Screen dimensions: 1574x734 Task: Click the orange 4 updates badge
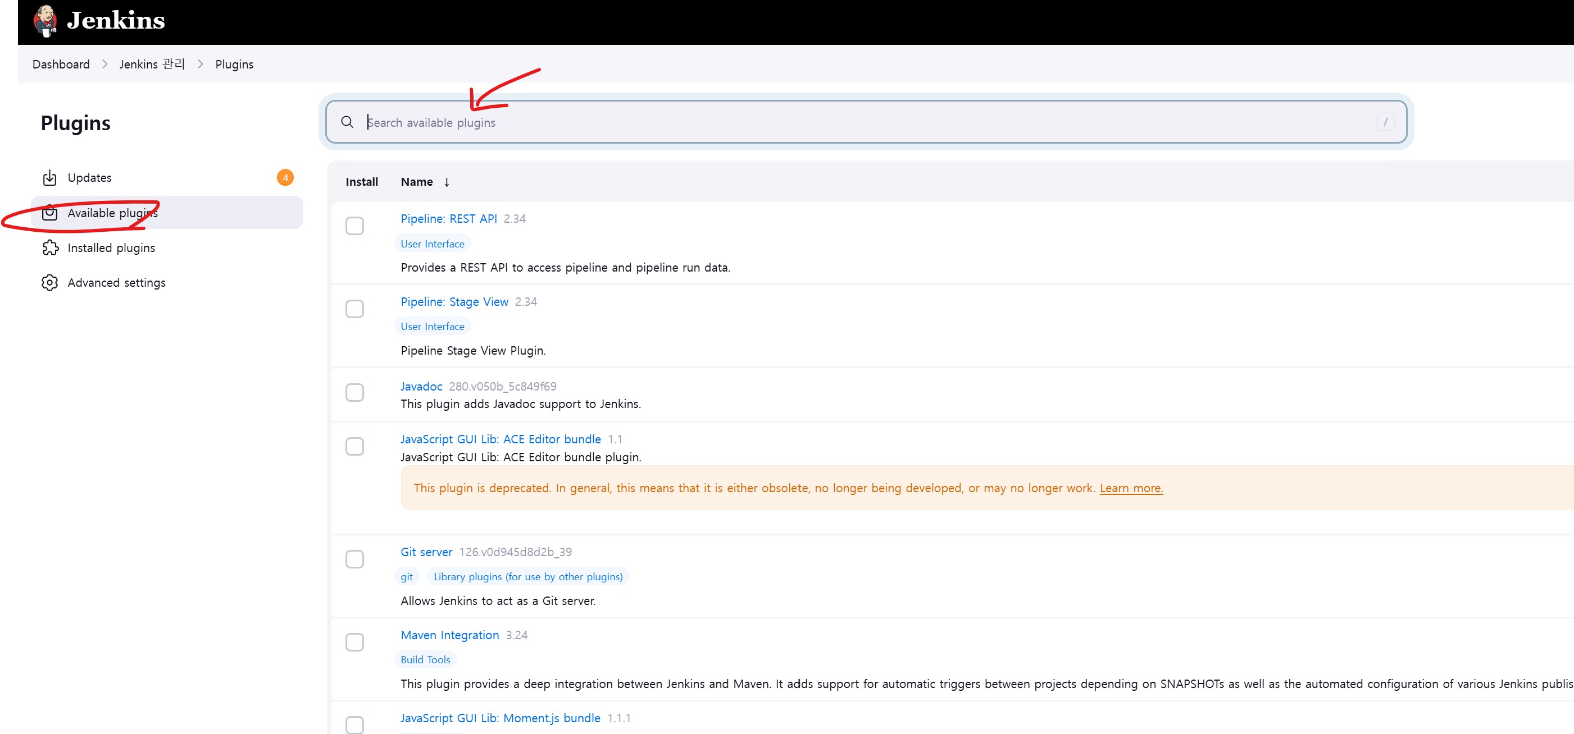click(285, 177)
